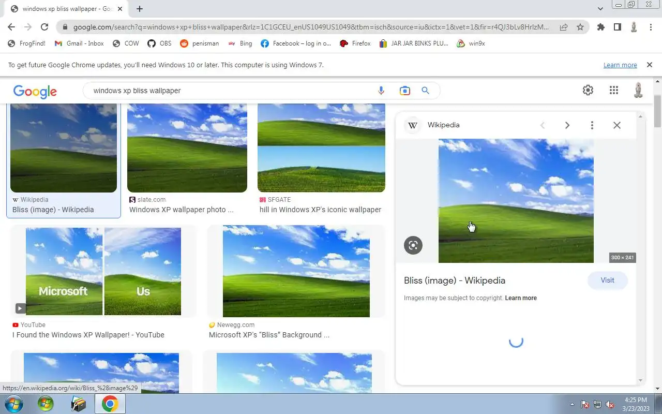Open Chrome from the taskbar
The width and height of the screenshot is (662, 414).
(110, 404)
